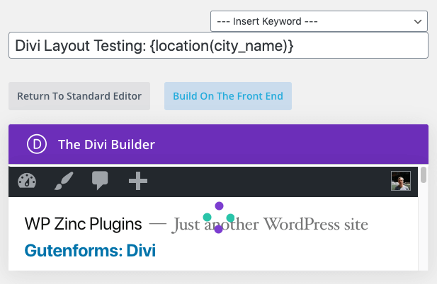Click the plus new content icon

click(x=138, y=181)
